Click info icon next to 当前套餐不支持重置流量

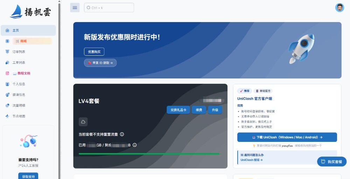click(x=122, y=134)
